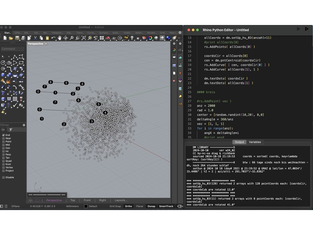
Task: Click the Paste clipboard icon
Action: click(47, 38)
